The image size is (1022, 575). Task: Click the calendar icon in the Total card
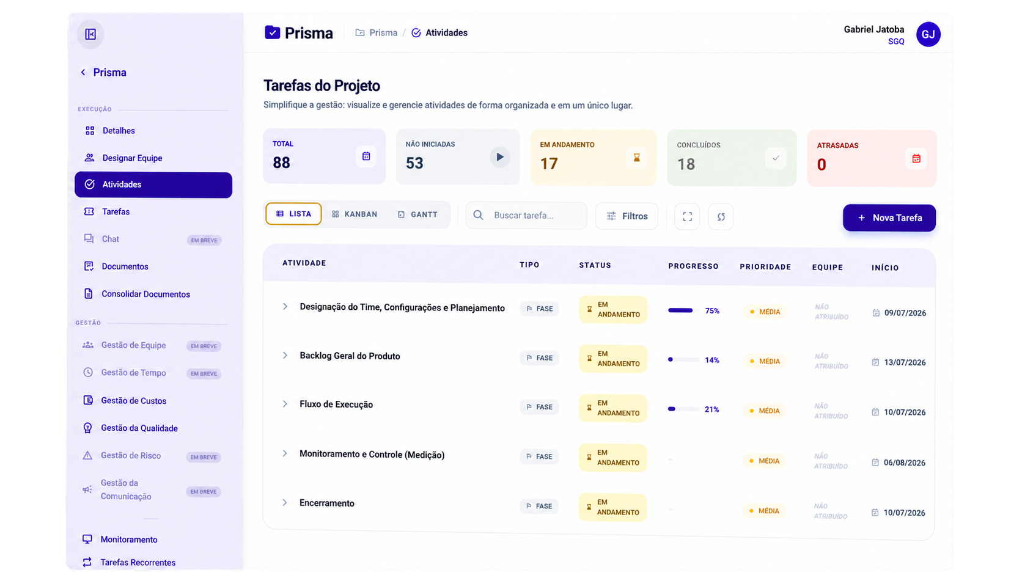(366, 156)
